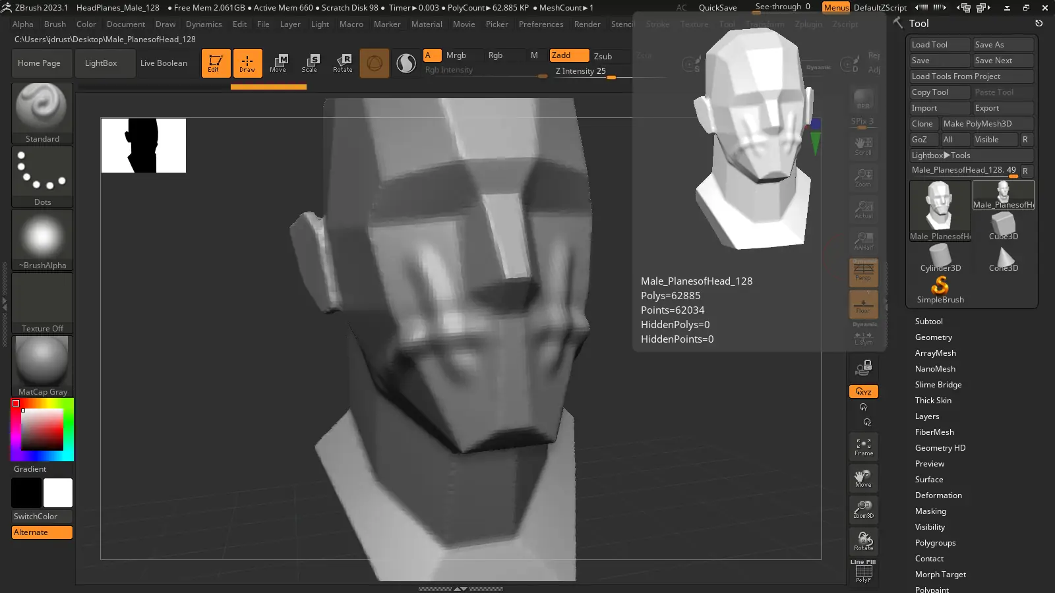Select the SimpleBrush tool thumbnail
This screenshot has width=1055, height=593.
tap(940, 289)
